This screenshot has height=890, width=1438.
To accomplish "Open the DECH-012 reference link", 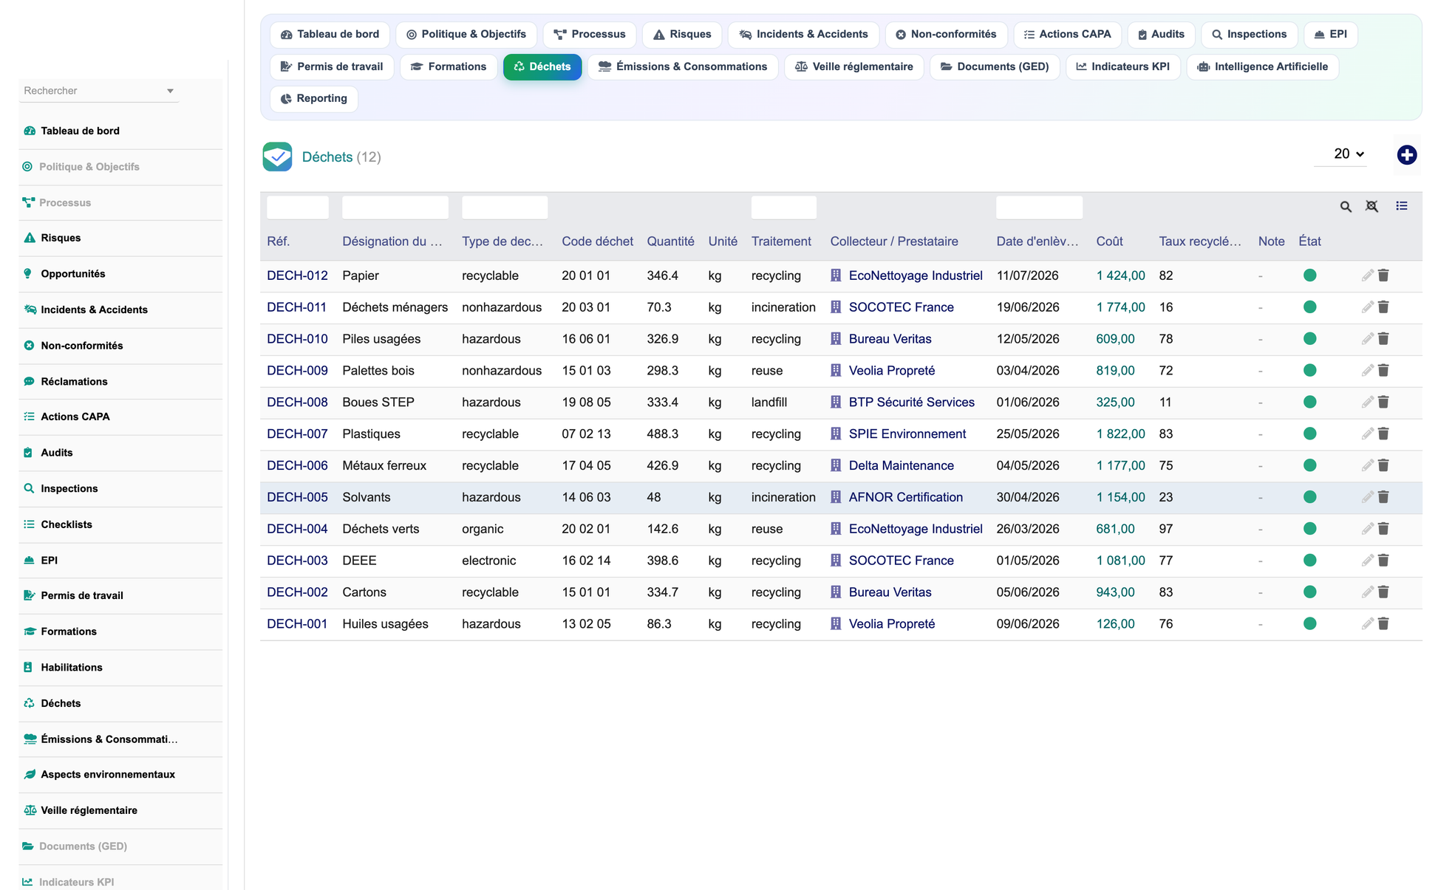I will pos(297,275).
